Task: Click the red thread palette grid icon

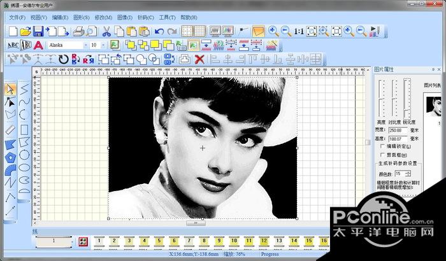Action: [x=83, y=242]
